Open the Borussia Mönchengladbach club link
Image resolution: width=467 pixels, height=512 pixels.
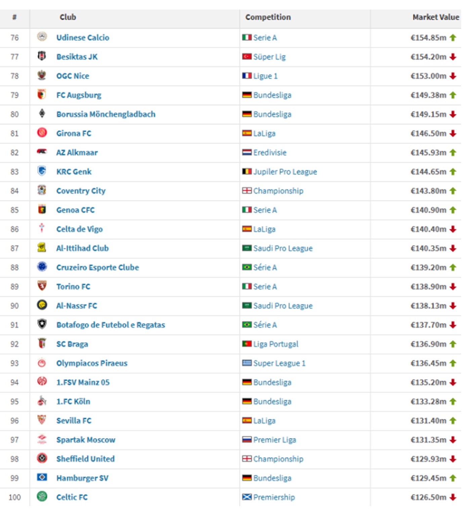pyautogui.click(x=106, y=114)
